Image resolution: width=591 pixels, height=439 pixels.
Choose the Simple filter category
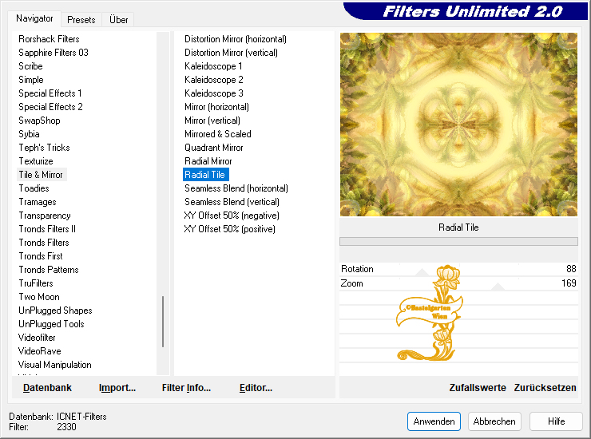click(31, 80)
